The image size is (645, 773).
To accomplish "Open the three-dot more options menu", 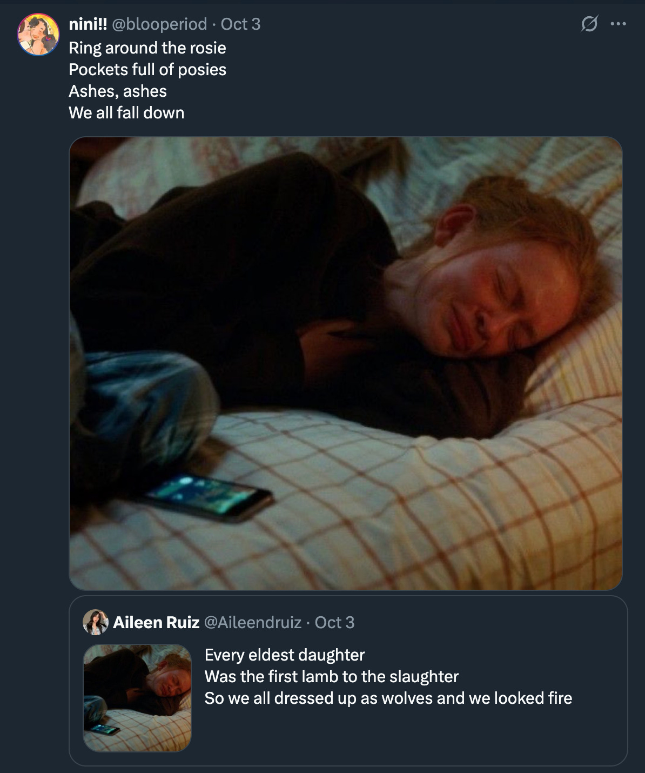I will [x=618, y=24].
